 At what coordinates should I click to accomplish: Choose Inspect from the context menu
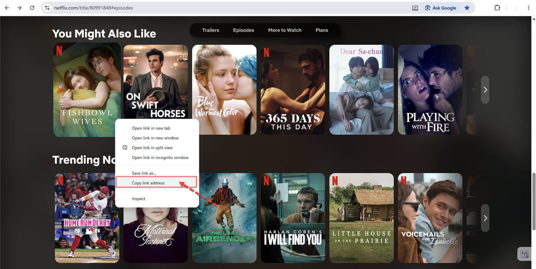tap(157, 199)
